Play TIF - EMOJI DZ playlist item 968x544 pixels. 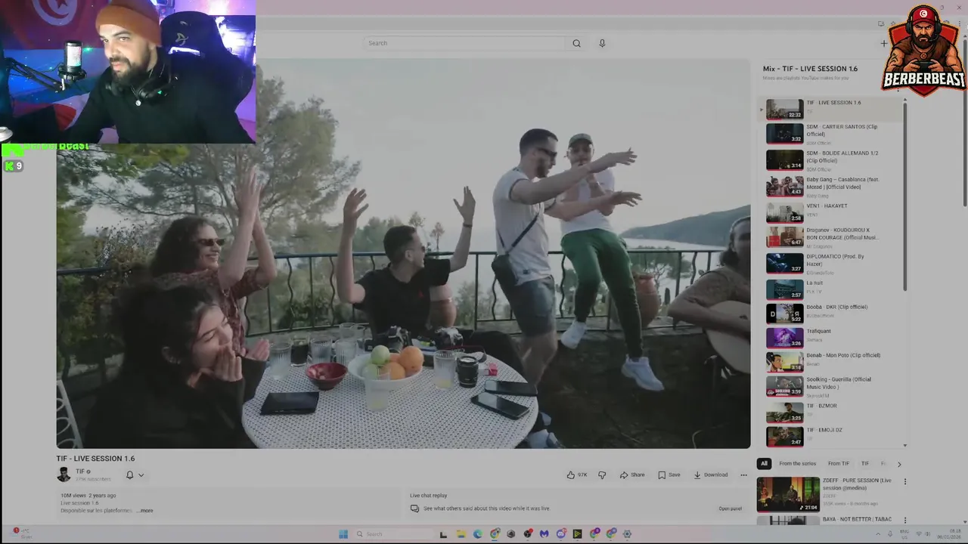pyautogui.click(x=832, y=436)
